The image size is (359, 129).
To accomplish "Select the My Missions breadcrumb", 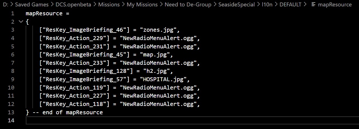I will click(142, 4).
